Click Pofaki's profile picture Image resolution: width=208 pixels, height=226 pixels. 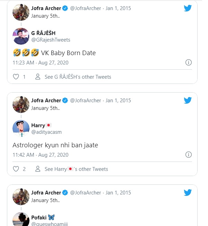(x=21, y=219)
